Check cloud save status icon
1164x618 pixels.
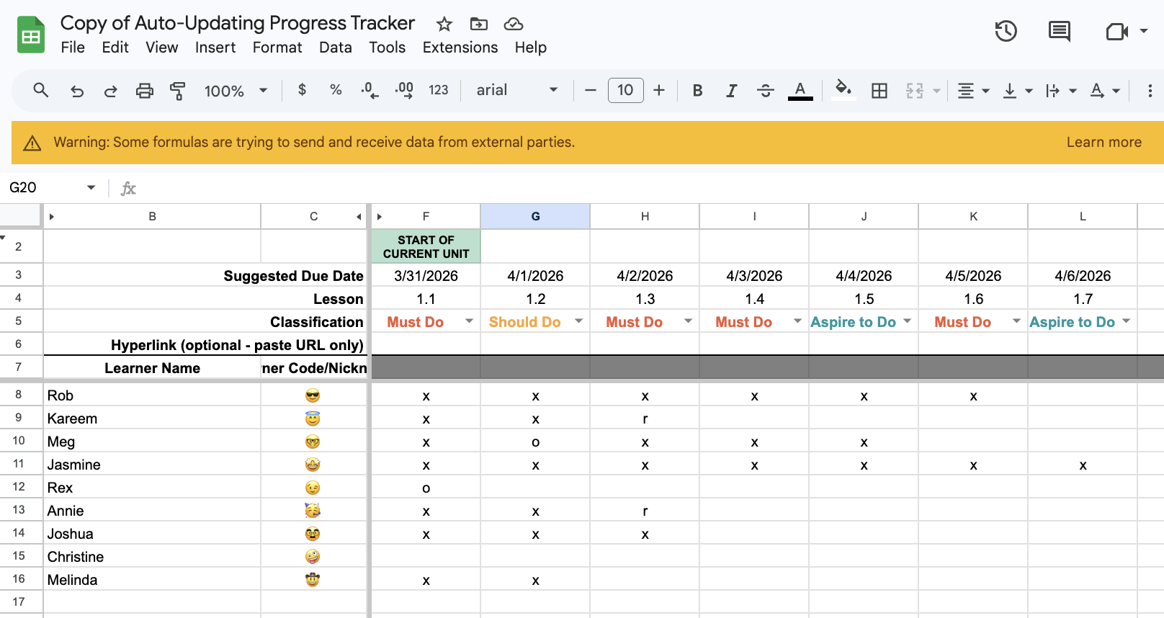[x=514, y=24]
